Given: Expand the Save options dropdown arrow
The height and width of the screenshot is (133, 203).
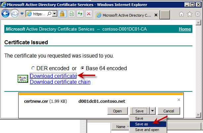Looking at the screenshot, I should pyautogui.click(x=153, y=111).
